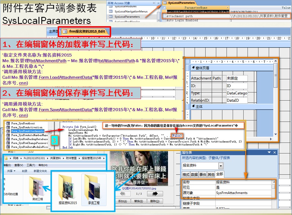The width and height of the screenshot is (292, 215).
Task: Select Form_SysFrmAttachments in project tree
Action: tap(27, 131)
